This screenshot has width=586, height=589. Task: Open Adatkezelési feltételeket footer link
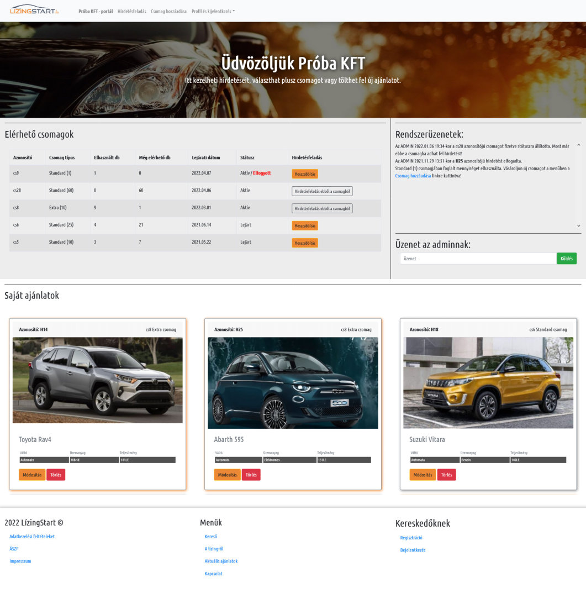coord(32,537)
